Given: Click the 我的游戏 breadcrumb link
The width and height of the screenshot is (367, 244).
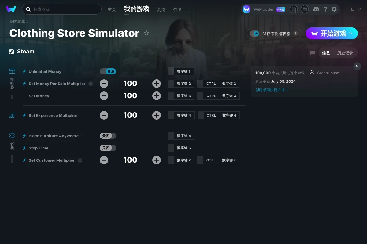Looking at the screenshot, I should coord(17,22).
